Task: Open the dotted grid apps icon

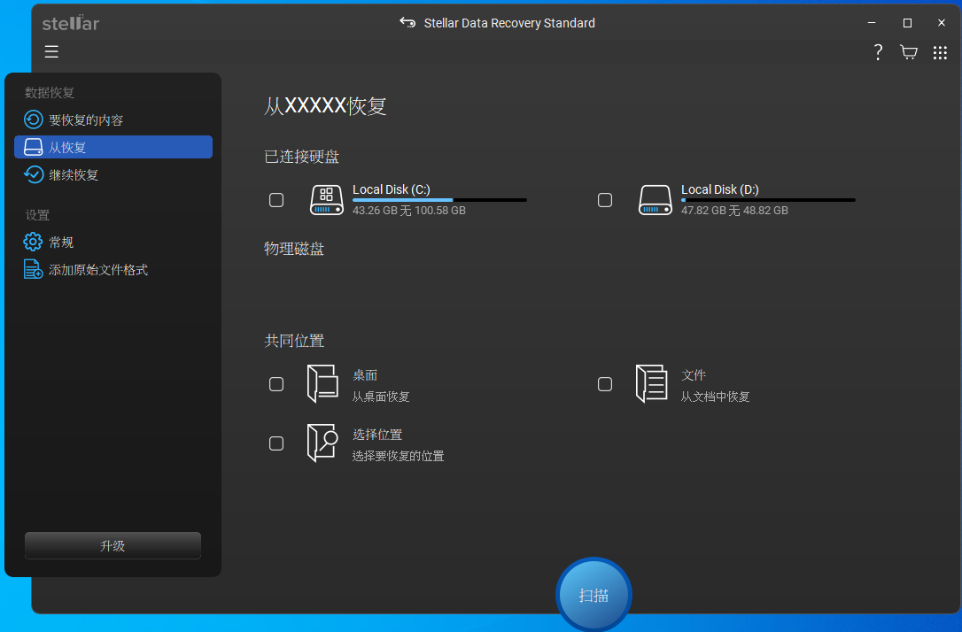Action: point(940,53)
